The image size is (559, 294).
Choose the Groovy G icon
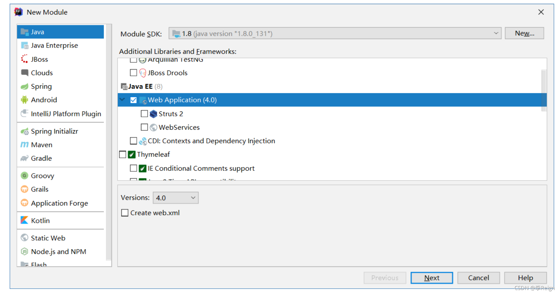tap(25, 176)
